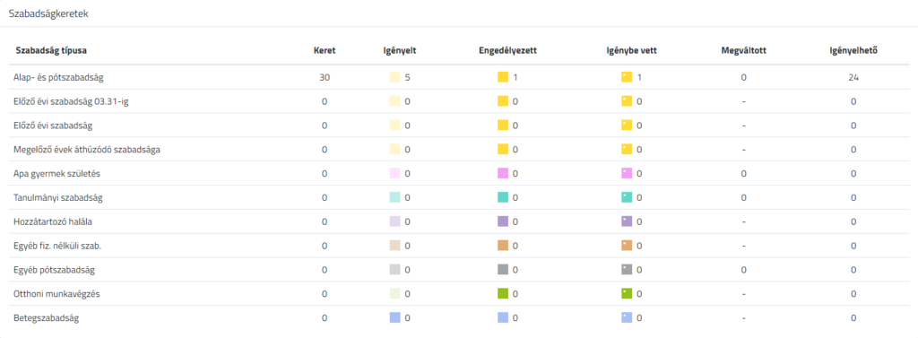Select the Hozzátartozó halála label
This screenshot has width=918, height=338.
click(x=53, y=222)
